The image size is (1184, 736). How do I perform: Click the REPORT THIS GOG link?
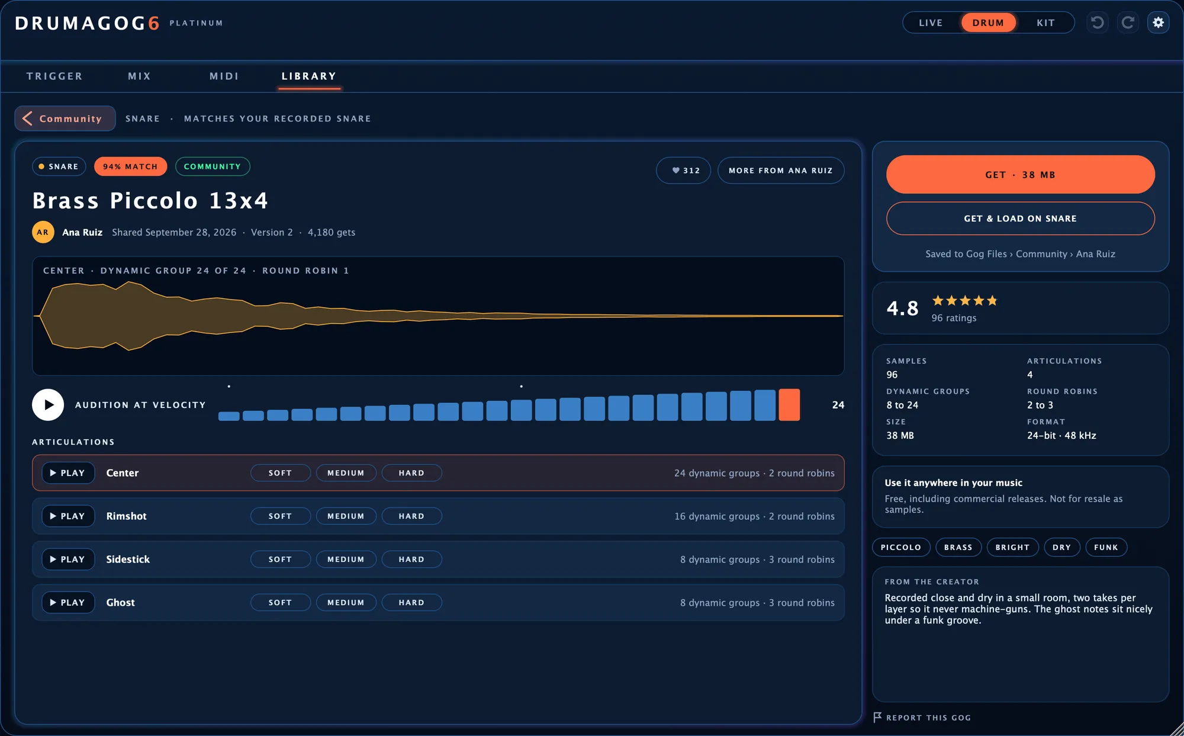[928, 718]
